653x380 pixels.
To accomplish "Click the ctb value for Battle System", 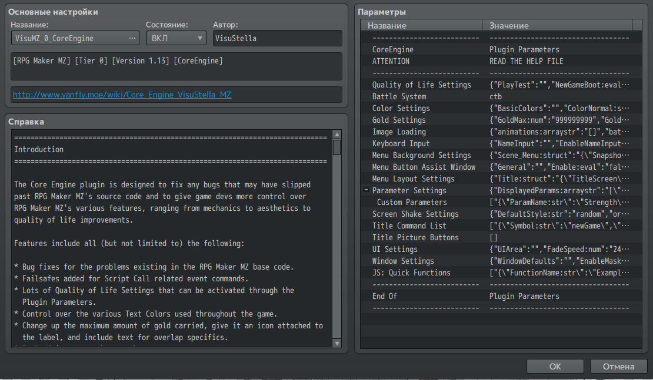I will pyautogui.click(x=495, y=96).
